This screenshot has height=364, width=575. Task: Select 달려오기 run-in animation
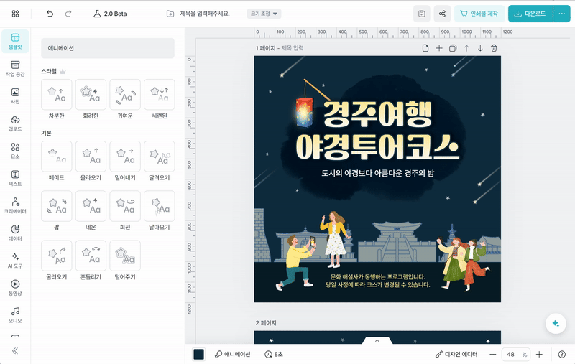pos(160,157)
